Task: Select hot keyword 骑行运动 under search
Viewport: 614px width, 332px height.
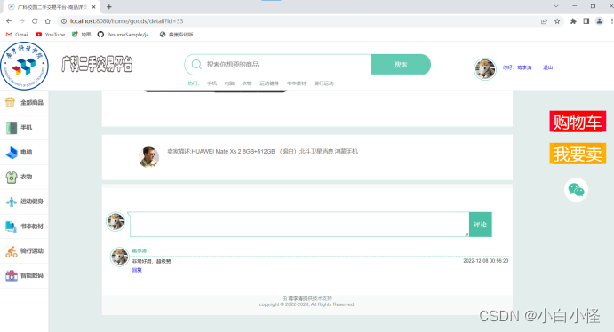Action: pos(323,83)
